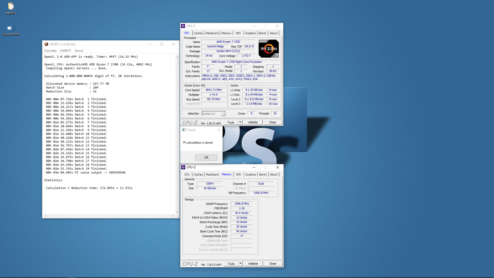Click the 1T Command Rate value

pos(242,236)
